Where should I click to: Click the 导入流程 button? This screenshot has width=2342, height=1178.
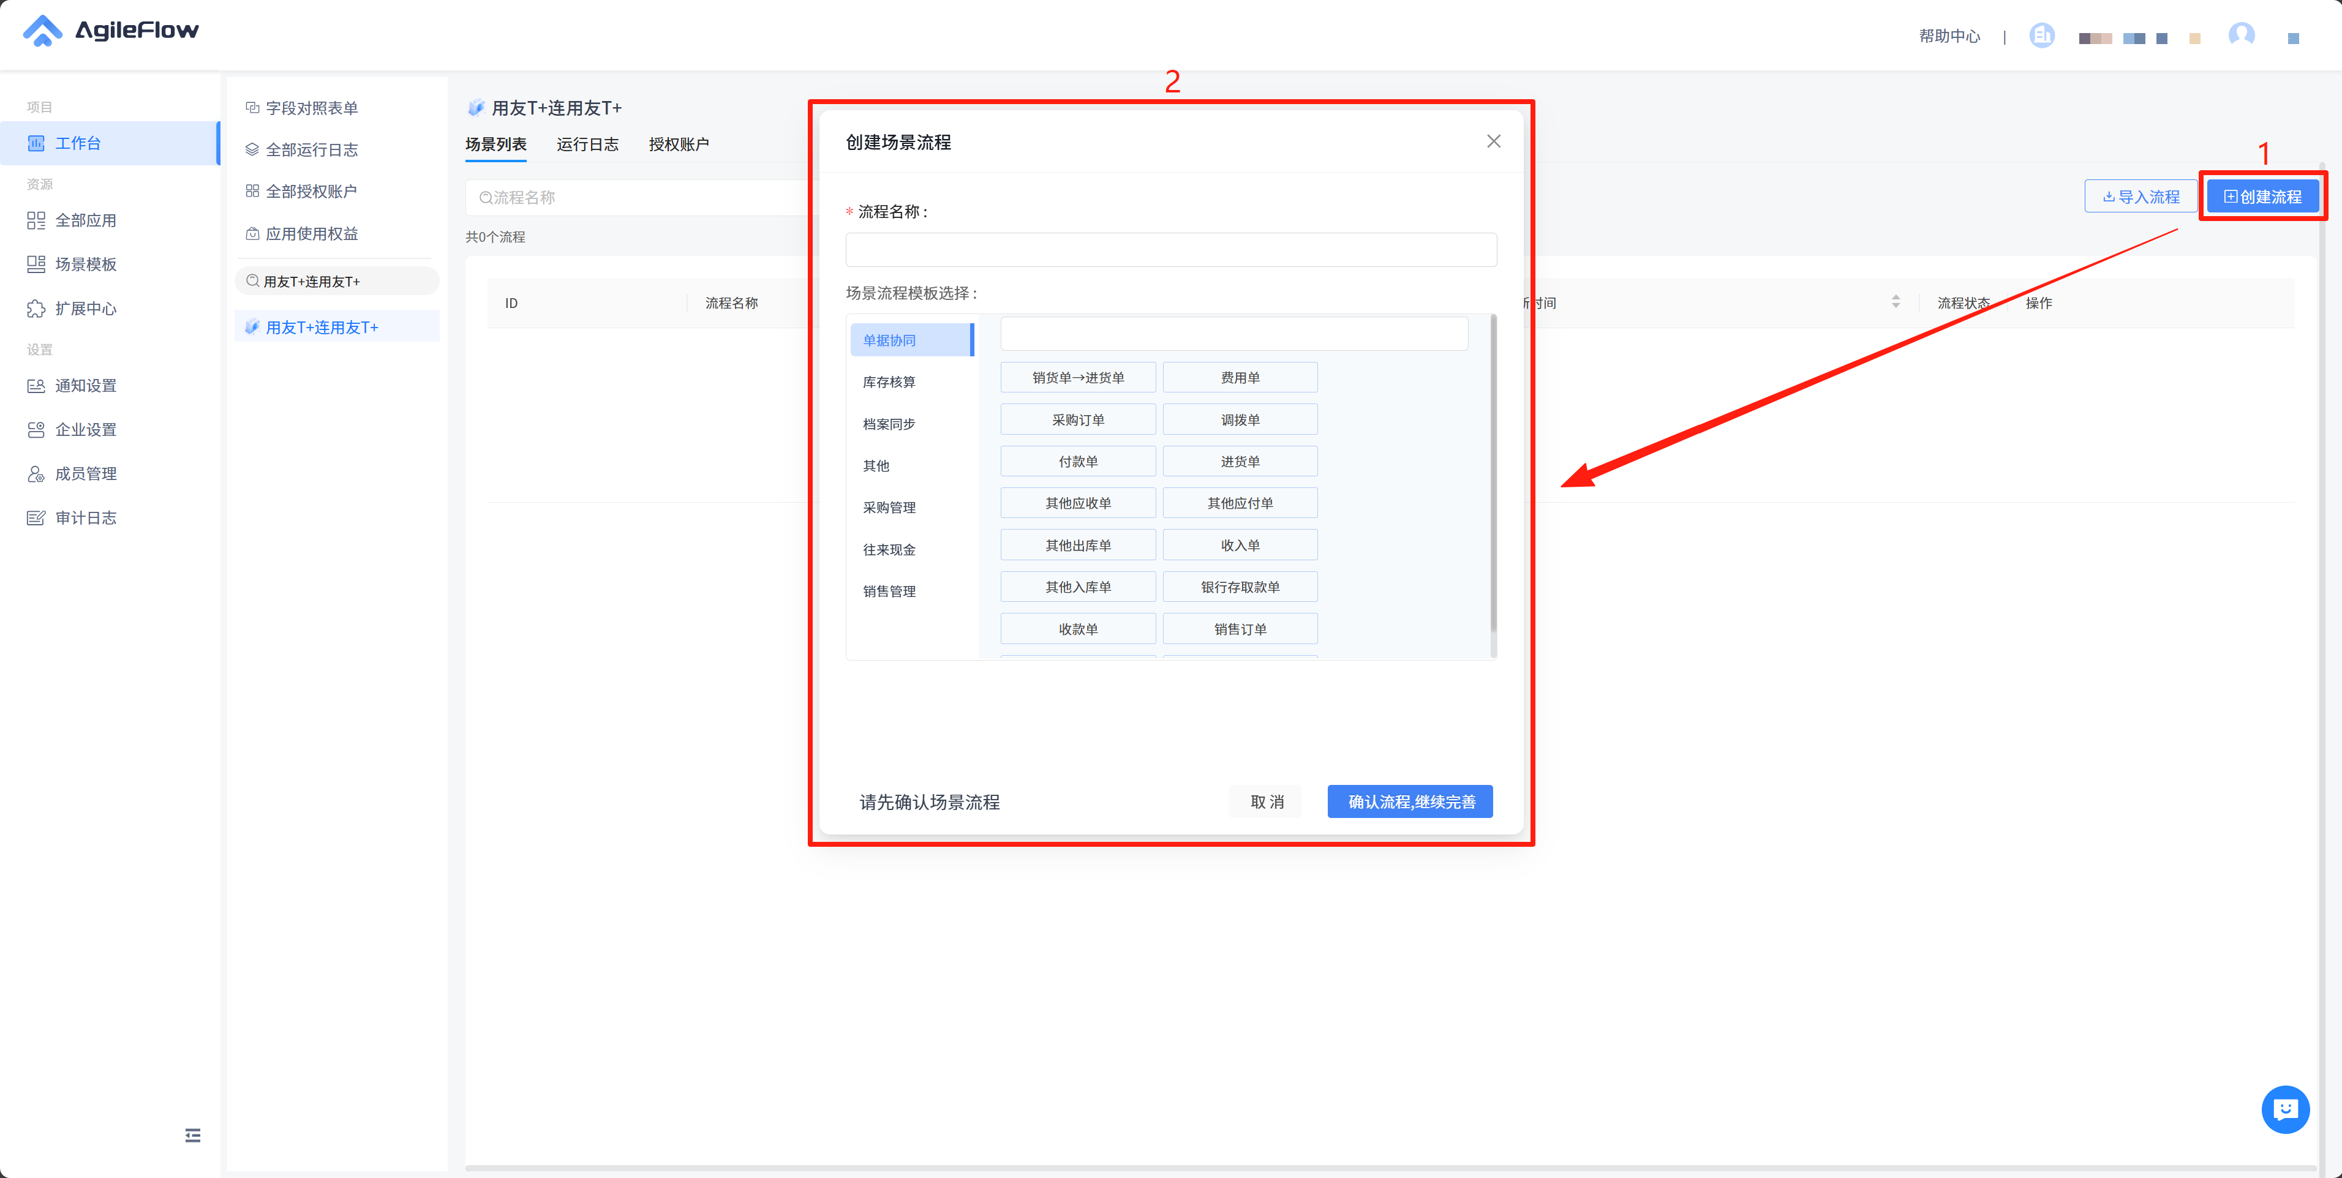pyautogui.click(x=2140, y=197)
